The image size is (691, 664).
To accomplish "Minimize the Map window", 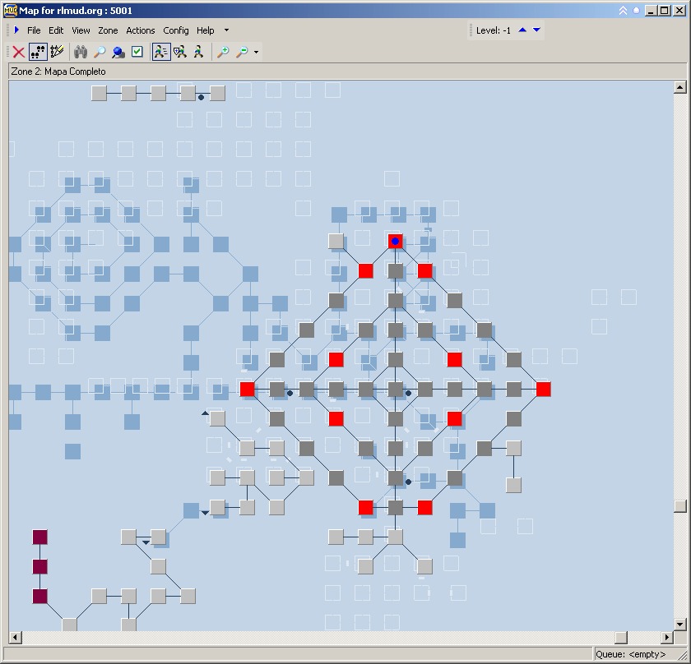I will point(651,11).
